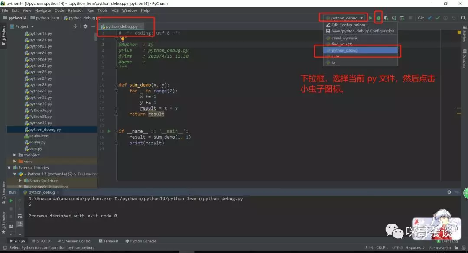Close python_debug Run tab

pos(58,192)
